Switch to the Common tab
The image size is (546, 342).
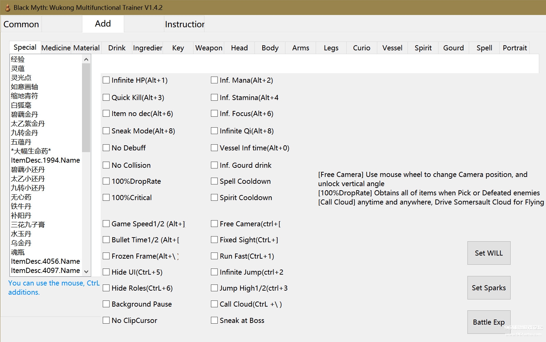[21, 24]
